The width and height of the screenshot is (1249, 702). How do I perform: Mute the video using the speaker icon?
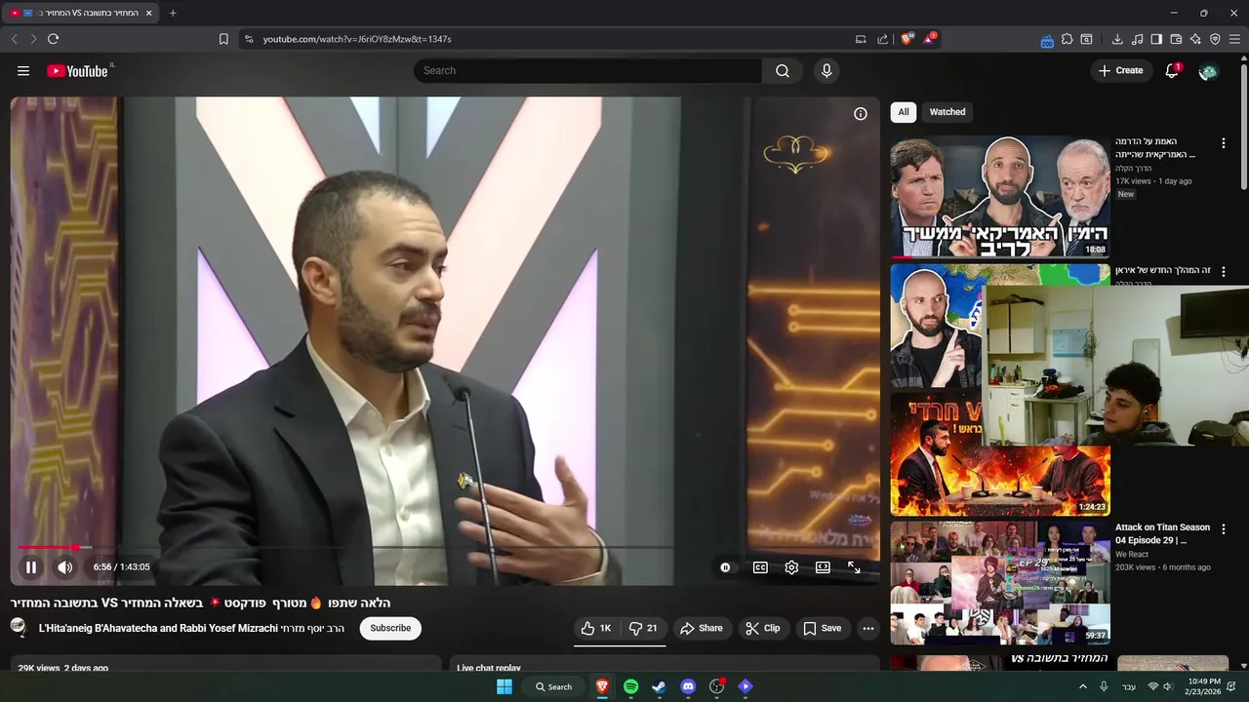[64, 567]
